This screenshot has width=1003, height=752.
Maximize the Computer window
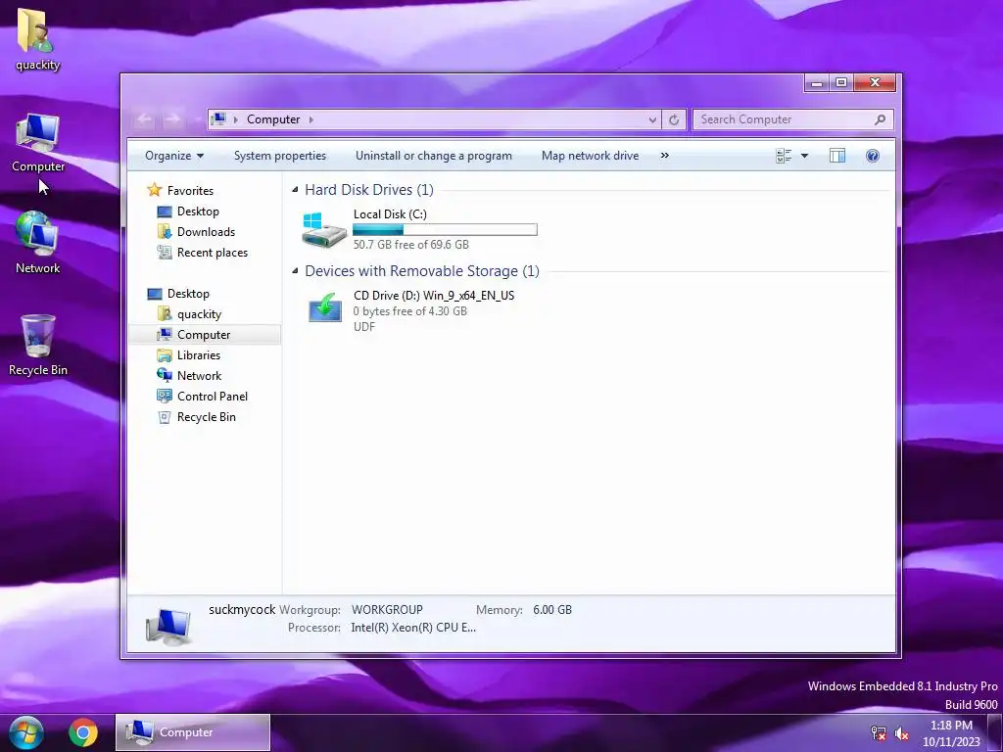pos(841,82)
